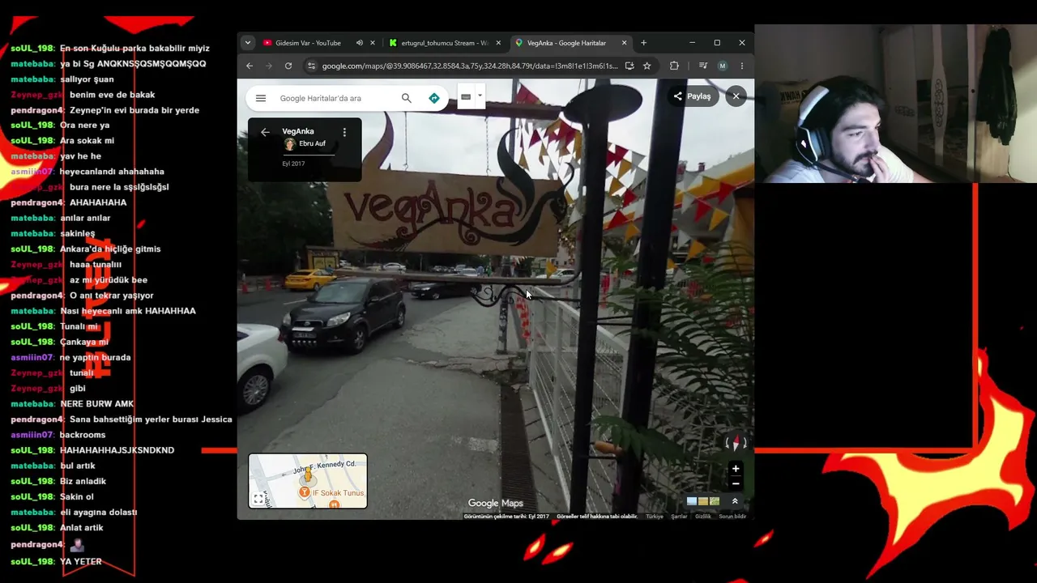Open the mini map thumbnail
1037x583 pixels.
[308, 481]
